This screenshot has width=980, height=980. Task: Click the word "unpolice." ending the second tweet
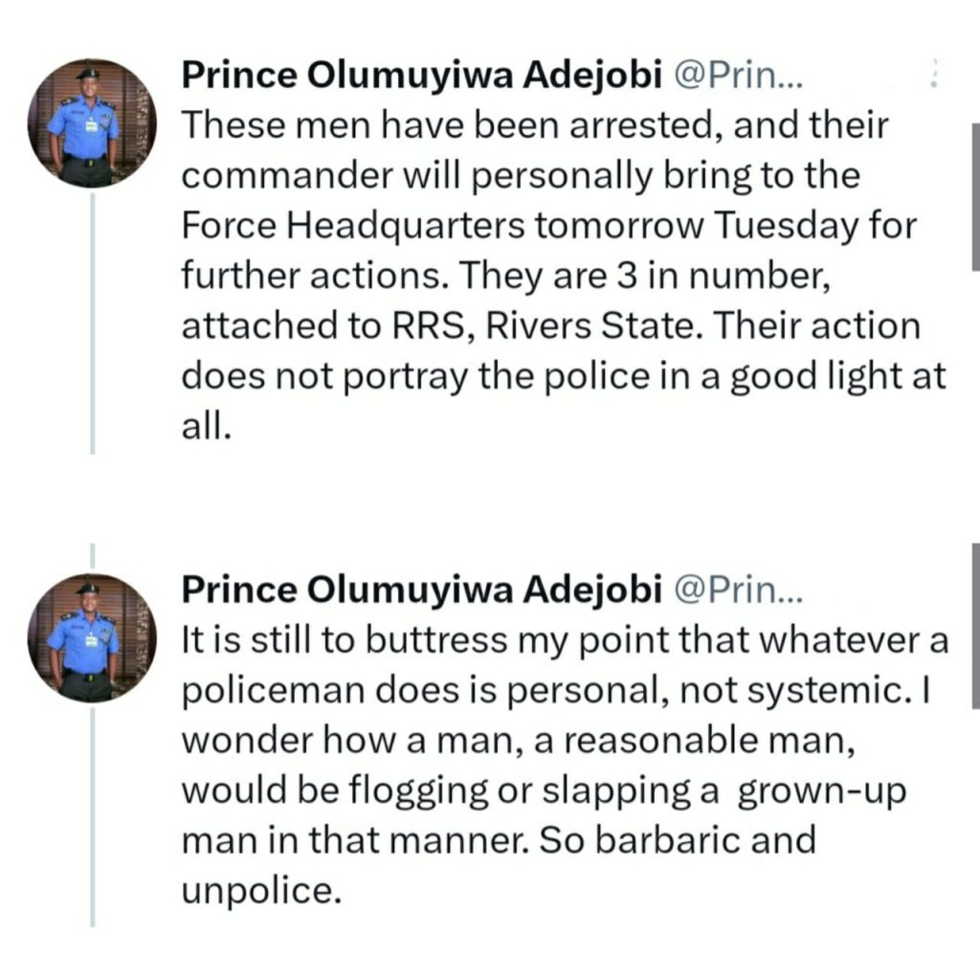tap(262, 891)
